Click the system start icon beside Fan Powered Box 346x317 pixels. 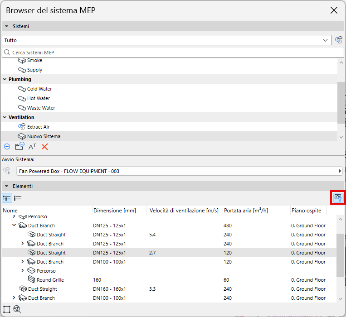click(7, 171)
